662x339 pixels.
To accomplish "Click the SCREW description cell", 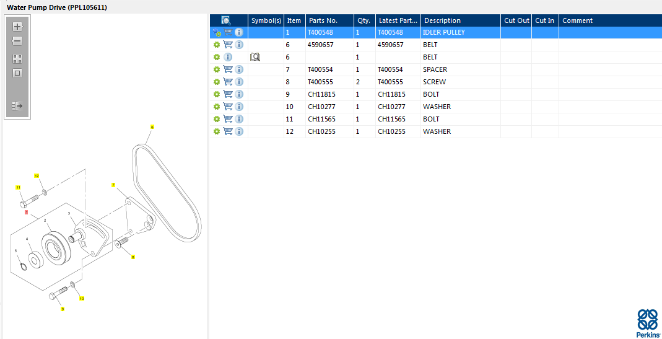I will pos(461,82).
